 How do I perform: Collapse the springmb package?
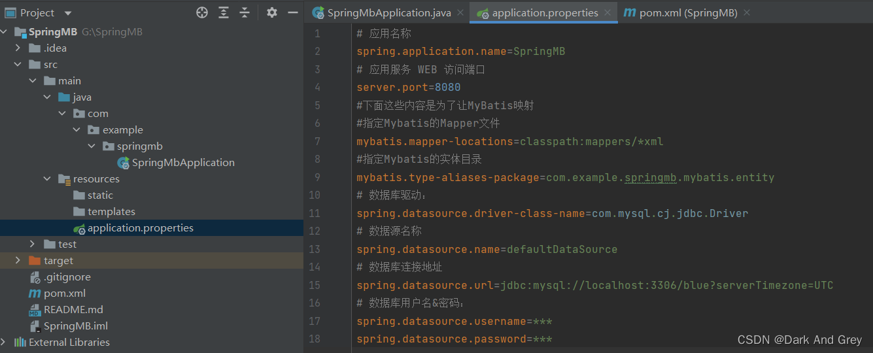click(x=92, y=146)
